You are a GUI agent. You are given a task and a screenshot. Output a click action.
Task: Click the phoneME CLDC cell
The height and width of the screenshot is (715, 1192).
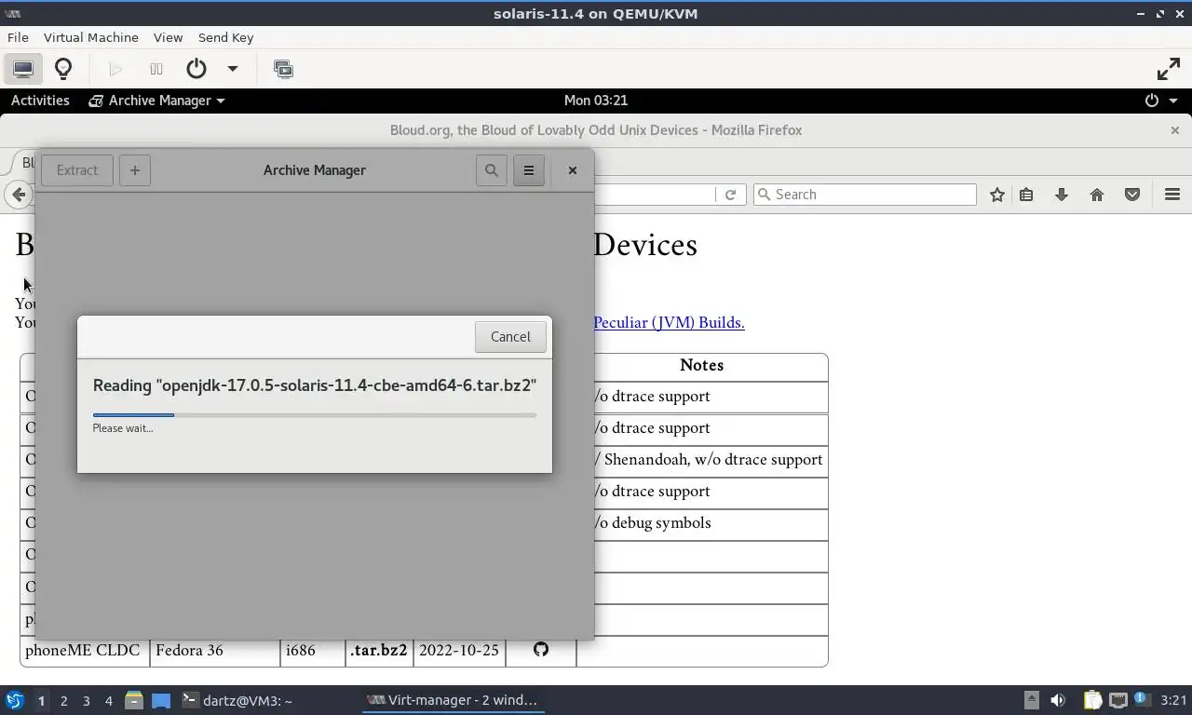(x=85, y=651)
